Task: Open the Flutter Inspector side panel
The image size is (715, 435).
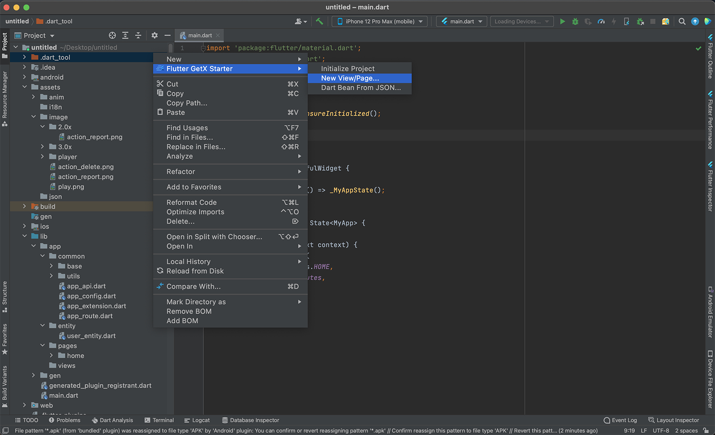Action: [710, 186]
